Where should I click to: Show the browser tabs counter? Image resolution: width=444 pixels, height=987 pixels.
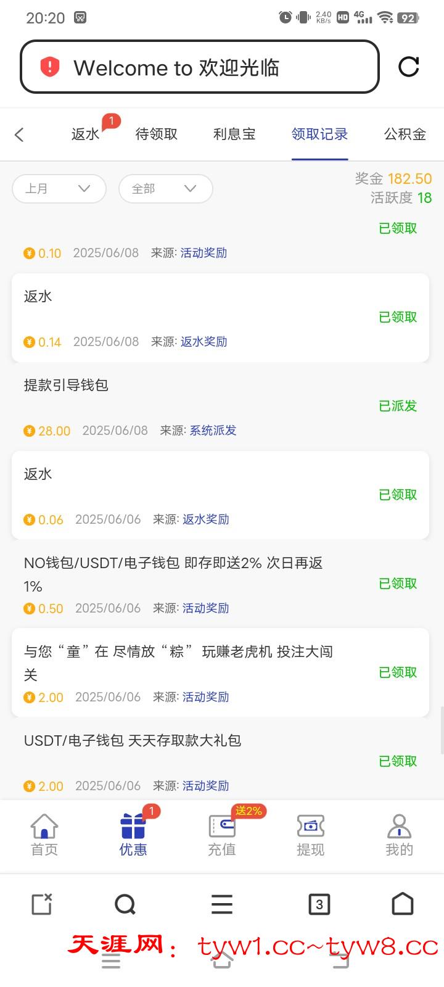(x=319, y=904)
